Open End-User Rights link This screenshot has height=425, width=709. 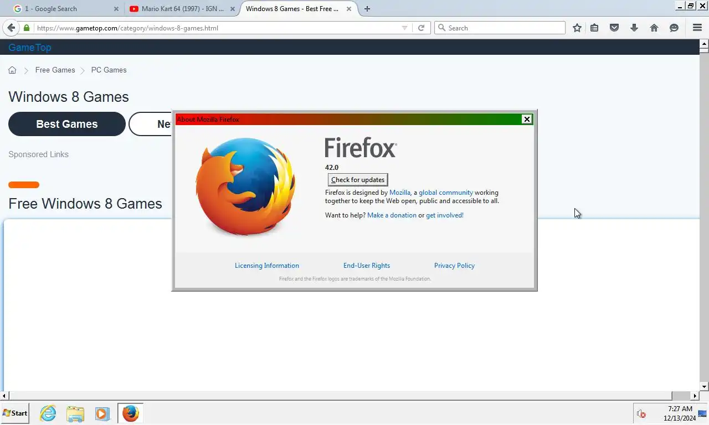pyautogui.click(x=367, y=266)
